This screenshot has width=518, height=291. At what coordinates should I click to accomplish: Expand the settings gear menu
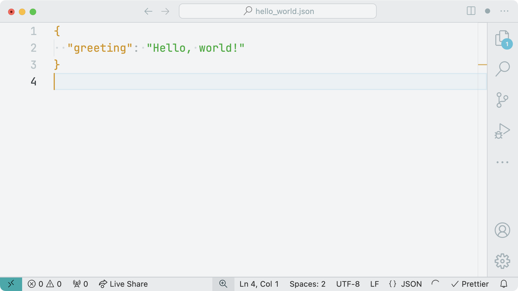pos(502,261)
